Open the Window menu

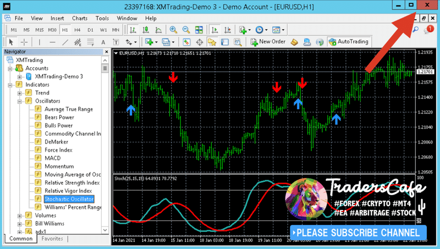(127, 19)
